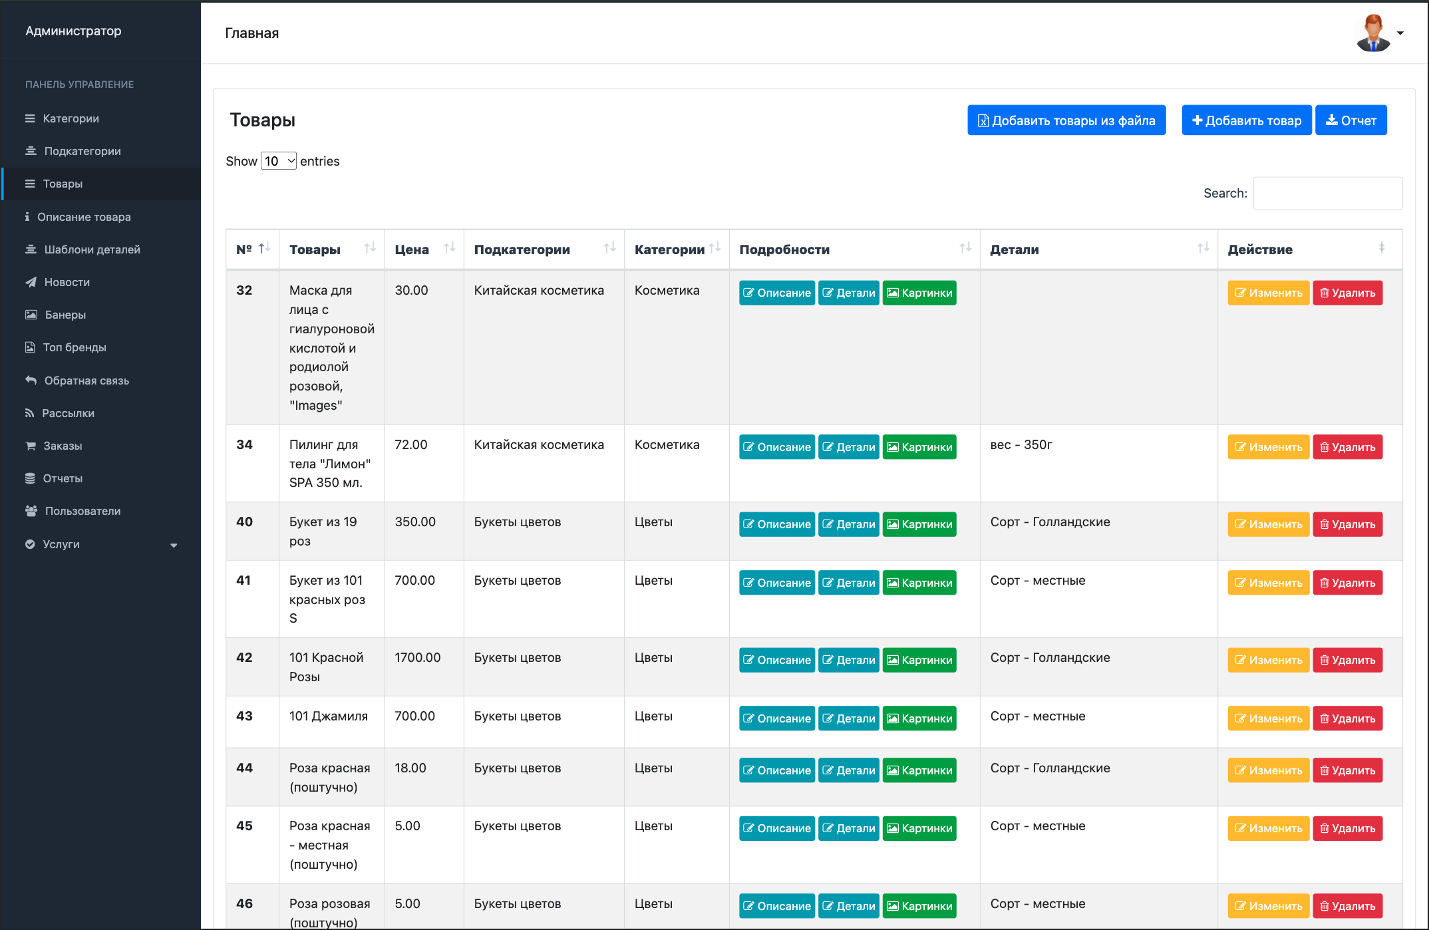Open the profile dropdown caret

click(x=1400, y=33)
